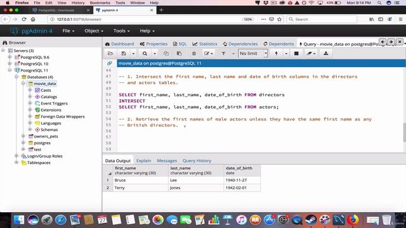Click the Filter funnel icon
This screenshot has width=406, height=228.
point(223,53)
